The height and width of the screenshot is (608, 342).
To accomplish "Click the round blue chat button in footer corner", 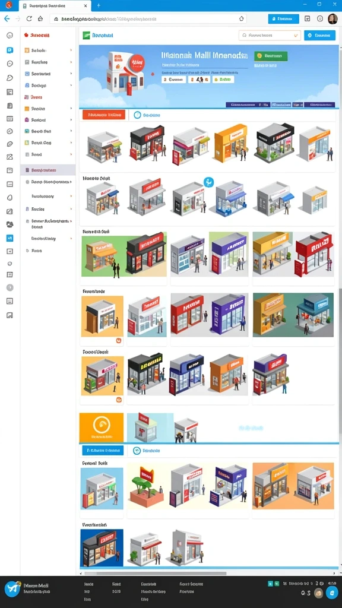I will 332,593.
